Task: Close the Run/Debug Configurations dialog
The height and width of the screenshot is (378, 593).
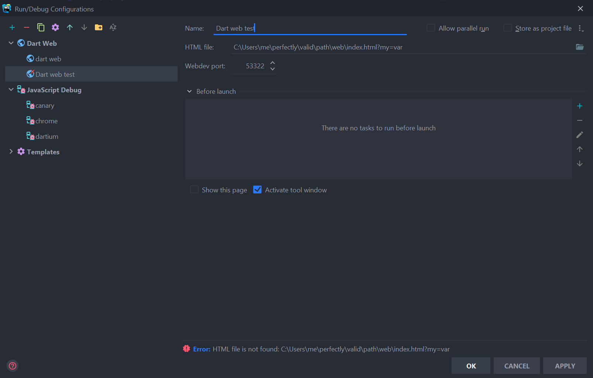Action: [x=580, y=8]
